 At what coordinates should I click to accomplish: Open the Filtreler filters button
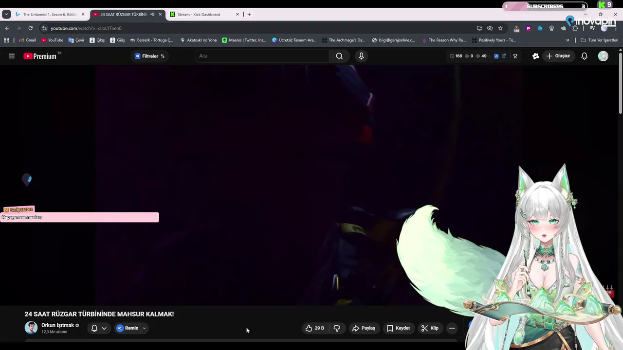tap(149, 56)
